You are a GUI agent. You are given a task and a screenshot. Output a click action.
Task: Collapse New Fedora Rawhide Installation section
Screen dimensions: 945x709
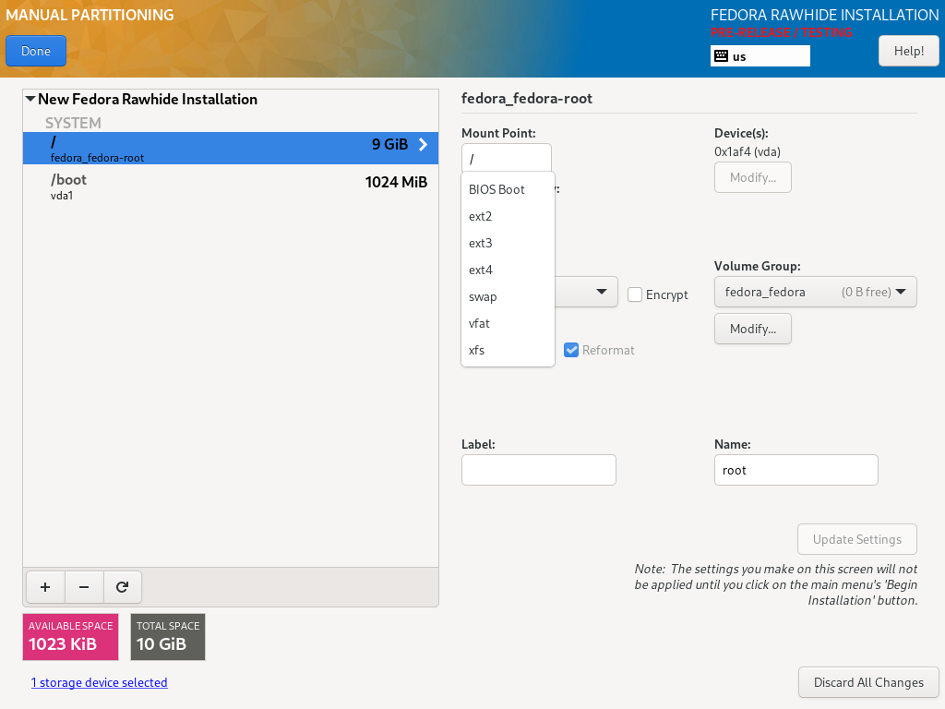[x=30, y=99]
